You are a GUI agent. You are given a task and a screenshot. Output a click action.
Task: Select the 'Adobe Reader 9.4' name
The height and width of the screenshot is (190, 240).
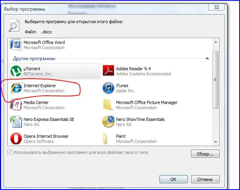pos(134,69)
